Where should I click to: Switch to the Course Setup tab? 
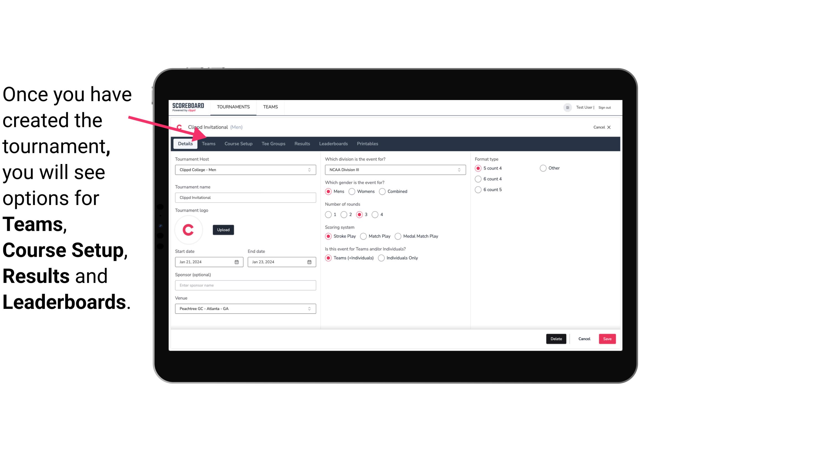(x=238, y=143)
